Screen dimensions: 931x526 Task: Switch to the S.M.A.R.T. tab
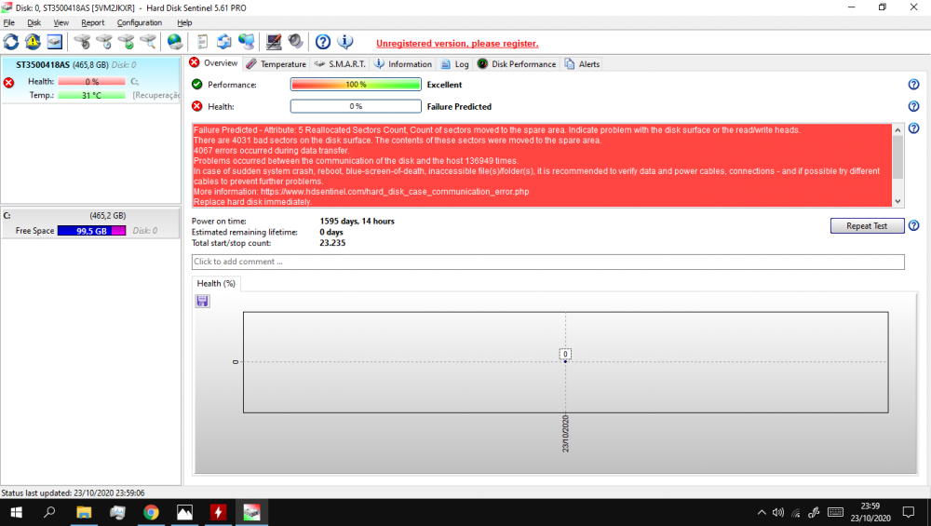(x=341, y=64)
